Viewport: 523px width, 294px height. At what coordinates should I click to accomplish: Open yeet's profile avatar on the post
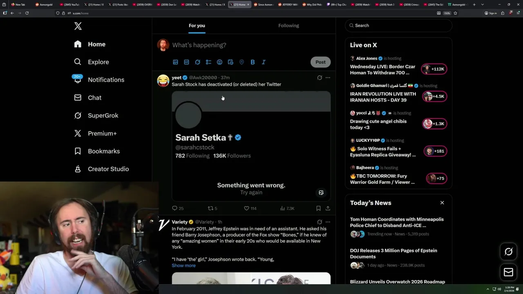tap(163, 80)
